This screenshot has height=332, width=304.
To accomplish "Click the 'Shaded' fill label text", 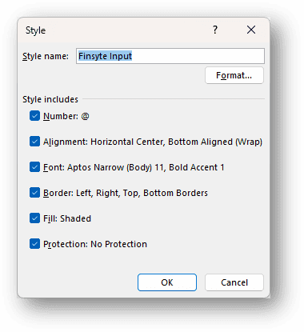I will [x=75, y=218].
